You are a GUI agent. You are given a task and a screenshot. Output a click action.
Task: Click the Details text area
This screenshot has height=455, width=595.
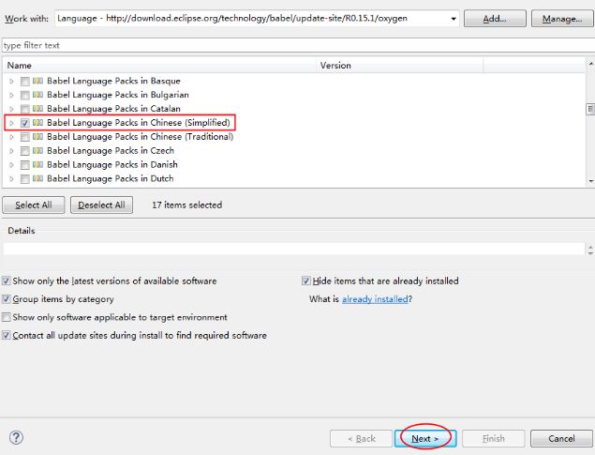294,249
